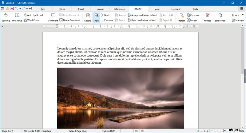Open the Spelling check tool
The width and height of the screenshot is (246, 133).
(x=6, y=18)
